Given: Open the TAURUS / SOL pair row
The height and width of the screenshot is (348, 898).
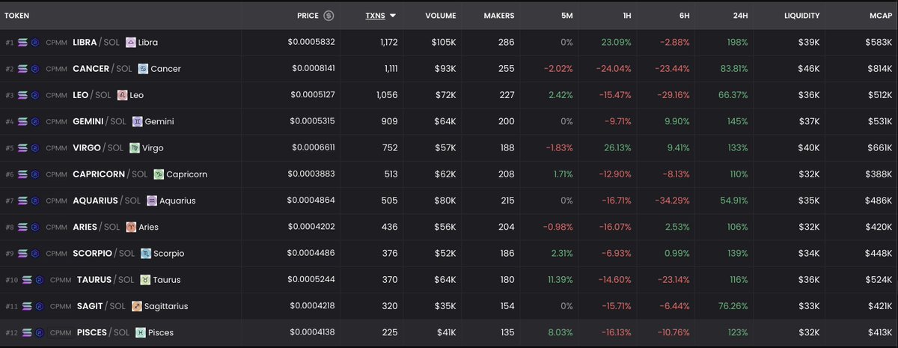Looking at the screenshot, I should pyautogui.click(x=449, y=280).
